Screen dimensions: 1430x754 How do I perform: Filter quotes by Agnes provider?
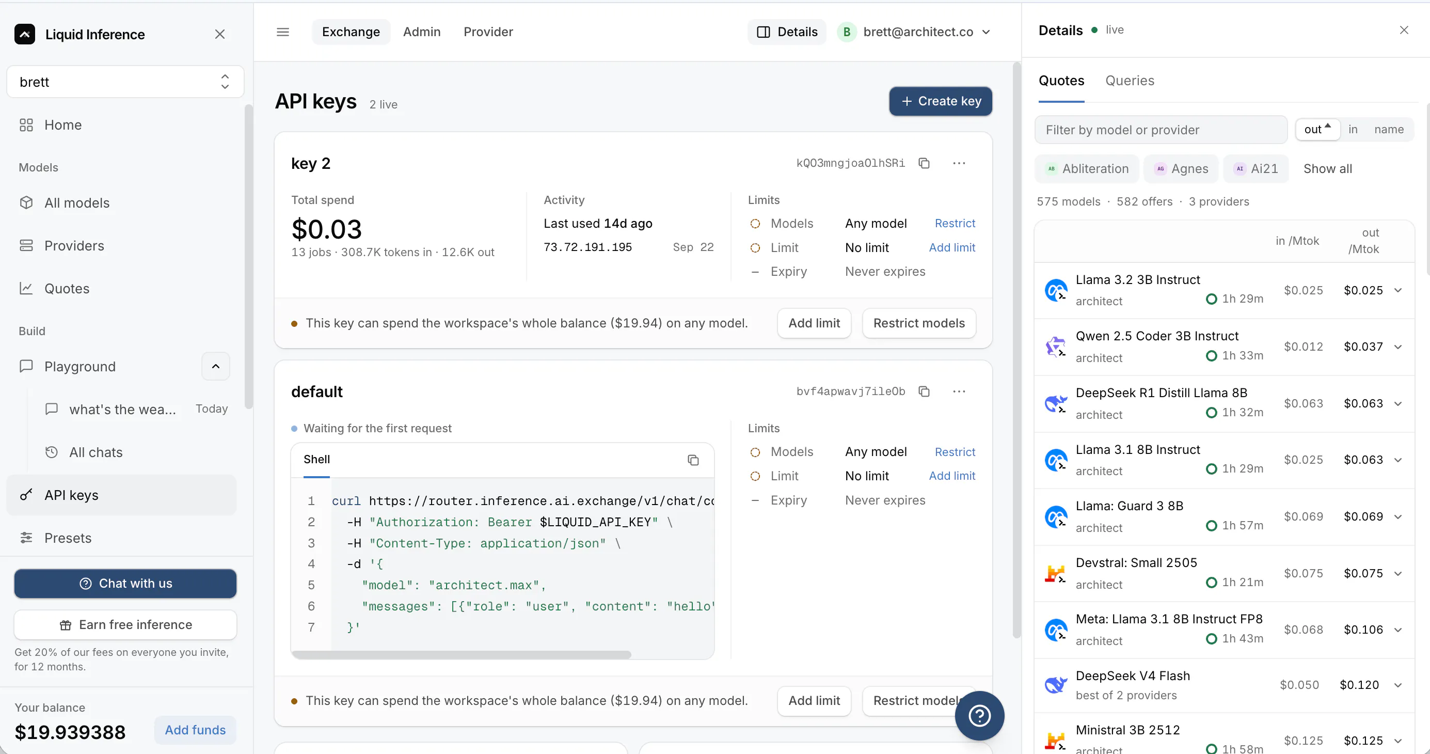pyautogui.click(x=1181, y=169)
